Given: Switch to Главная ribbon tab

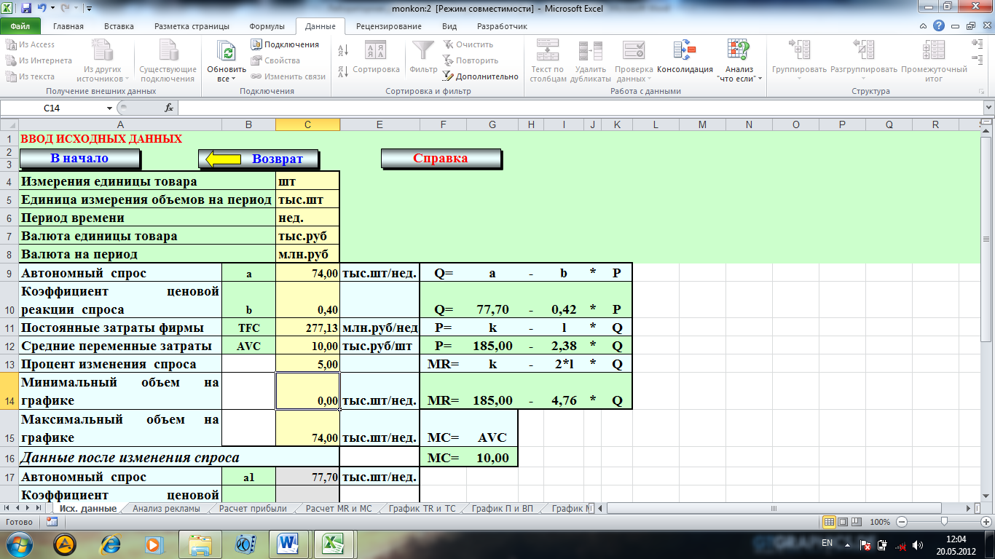Looking at the screenshot, I should click(68, 26).
